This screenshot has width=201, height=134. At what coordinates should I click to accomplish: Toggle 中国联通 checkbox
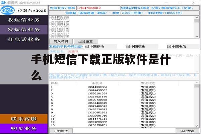128,47
